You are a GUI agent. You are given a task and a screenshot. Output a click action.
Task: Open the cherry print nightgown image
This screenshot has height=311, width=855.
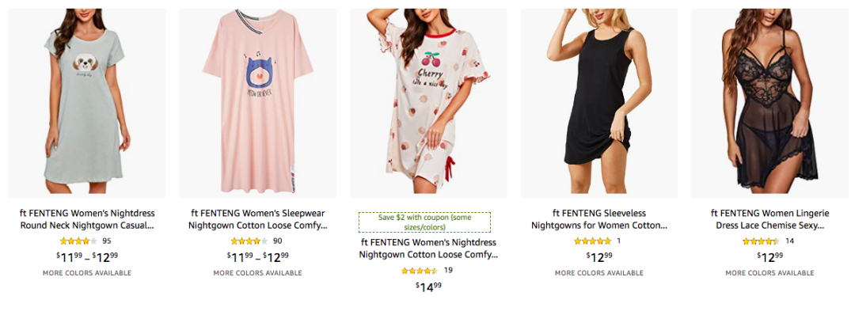click(x=428, y=103)
